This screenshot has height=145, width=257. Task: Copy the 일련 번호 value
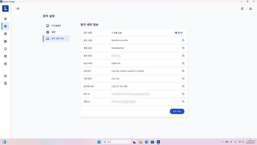(183, 56)
